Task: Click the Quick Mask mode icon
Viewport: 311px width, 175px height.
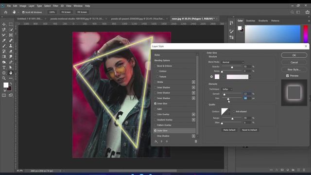Action: coord(4,95)
